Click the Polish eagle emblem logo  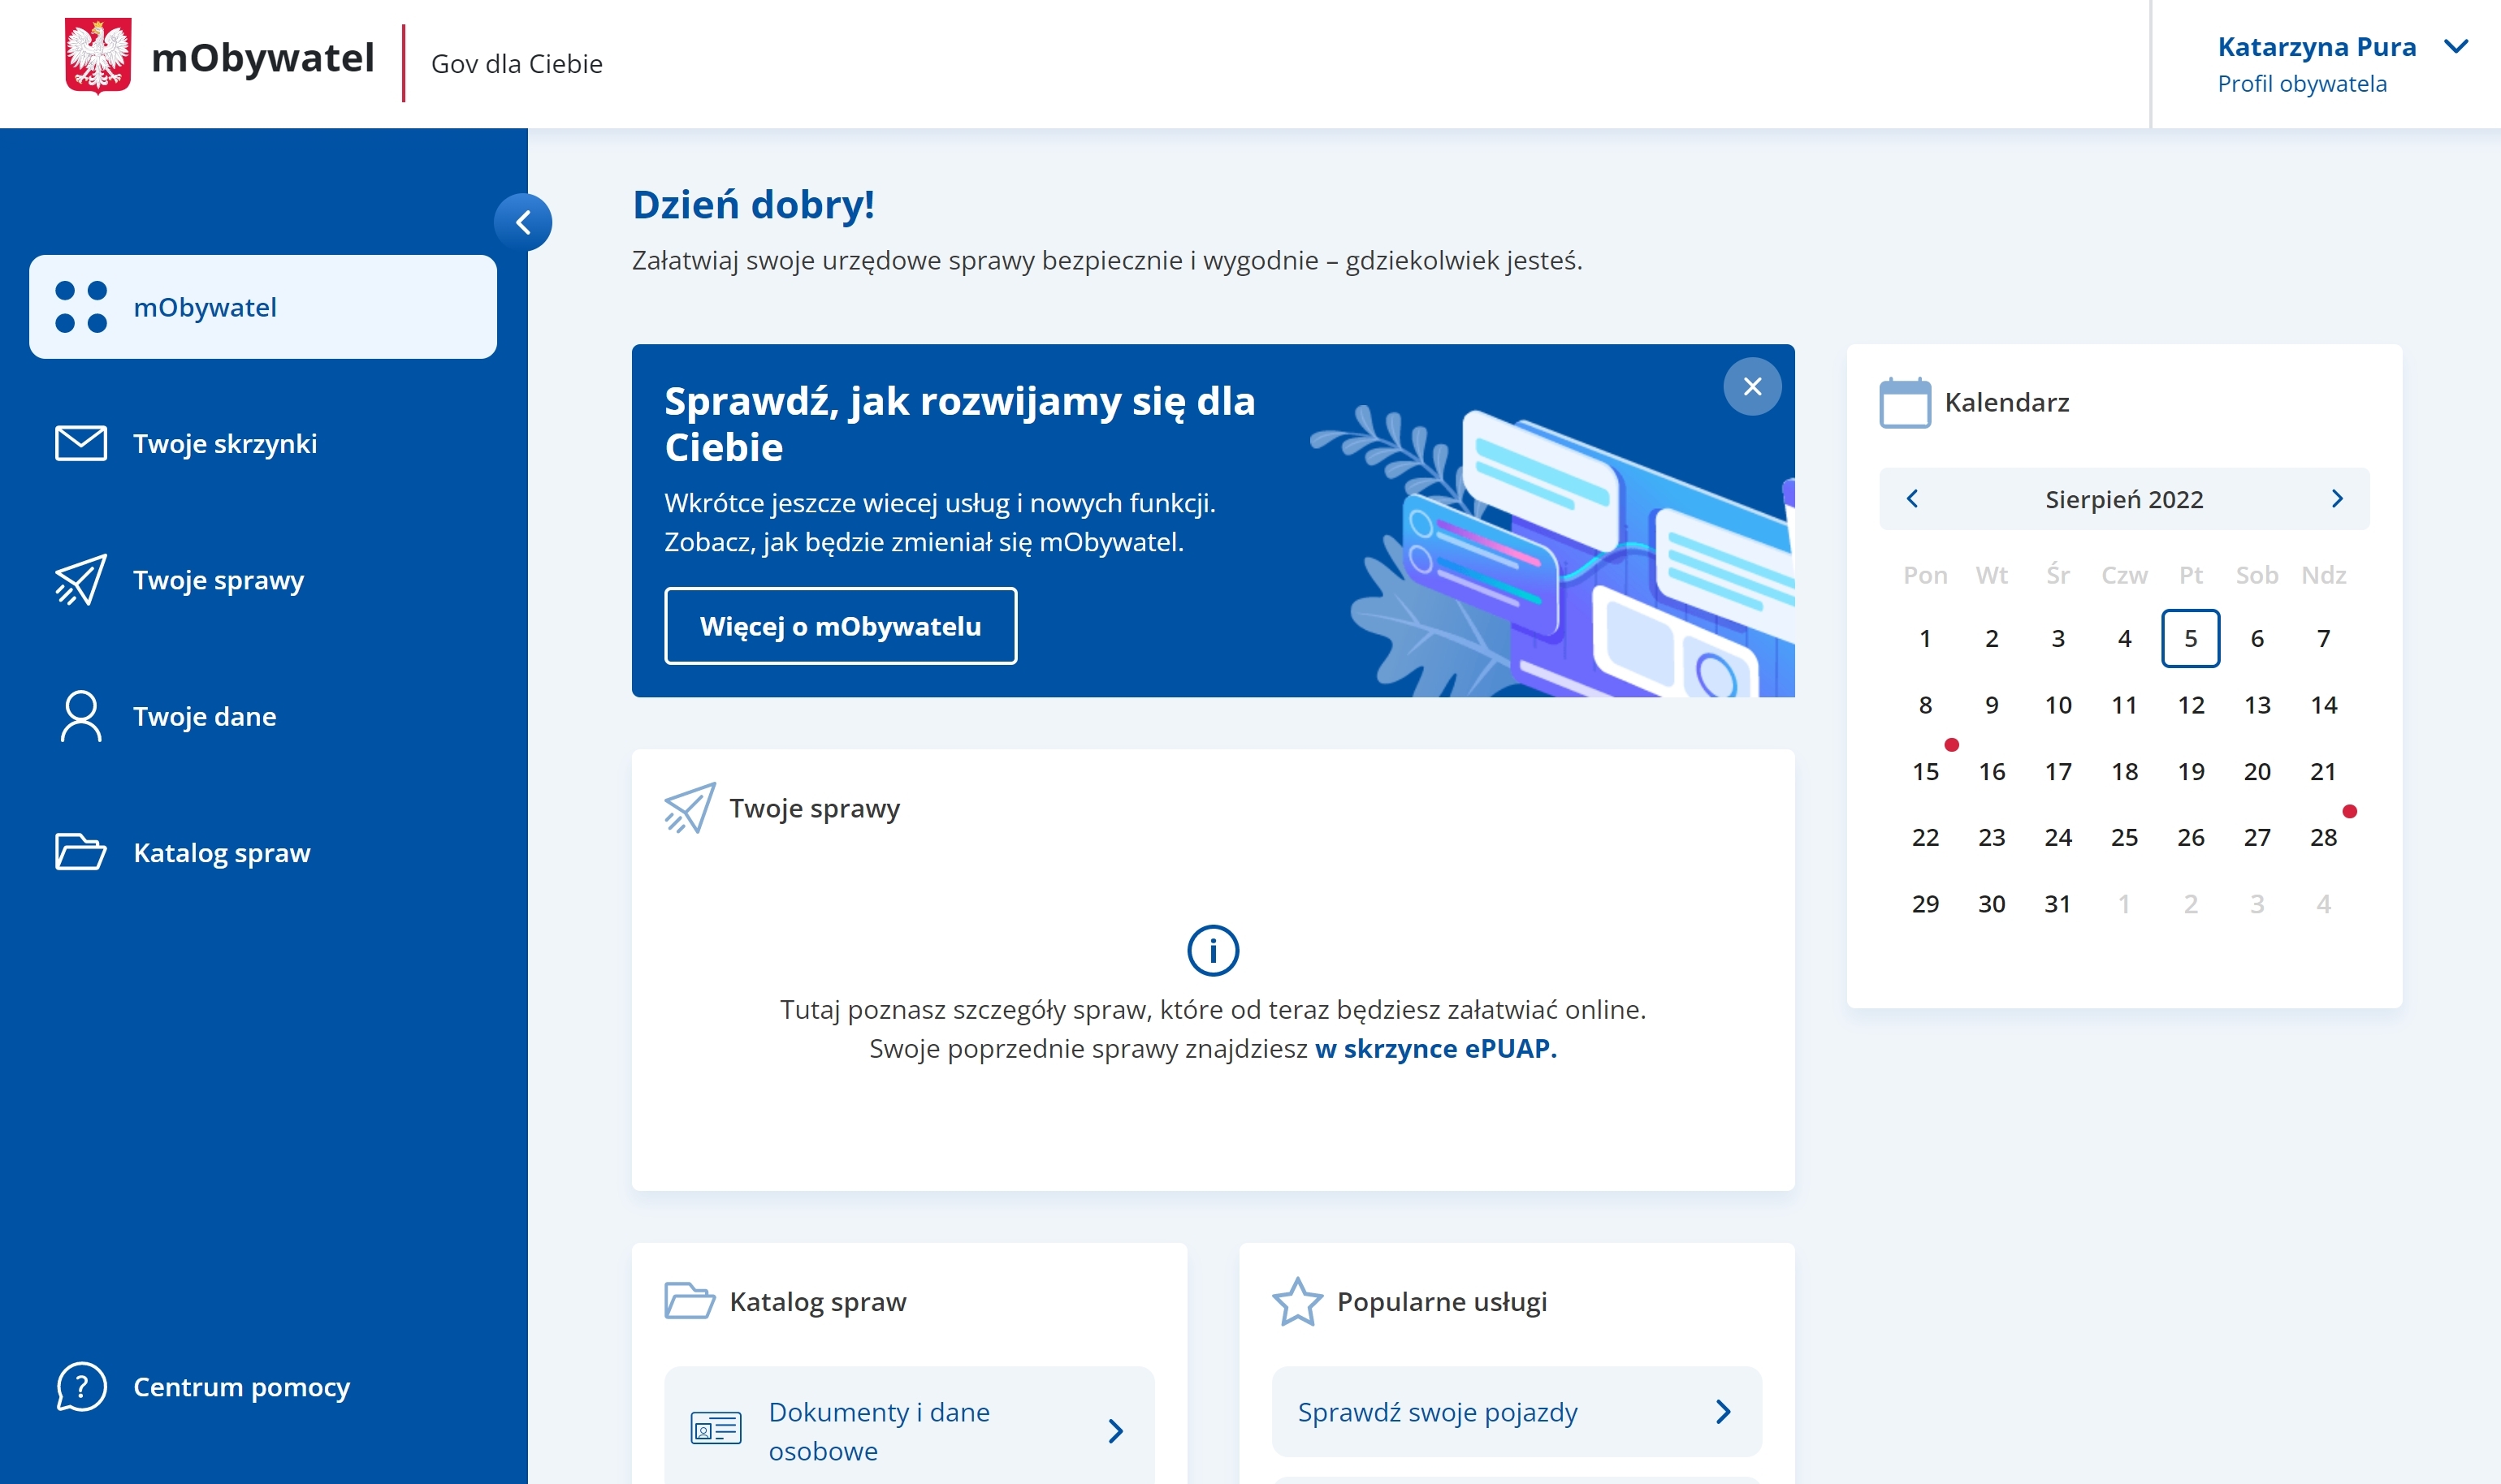pos(98,56)
